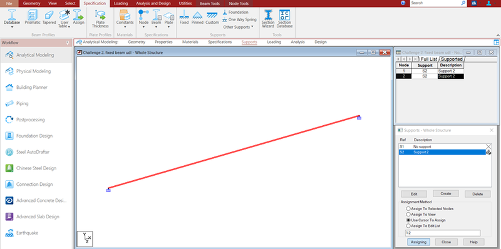Expand the Constants dropdown menu

click(x=125, y=27)
